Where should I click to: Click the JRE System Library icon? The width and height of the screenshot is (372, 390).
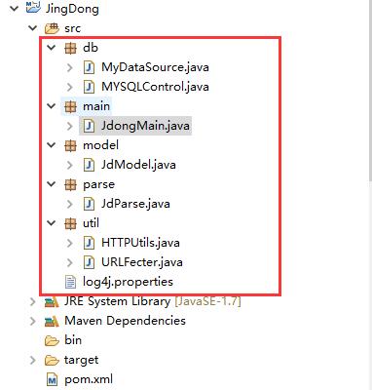(52, 302)
